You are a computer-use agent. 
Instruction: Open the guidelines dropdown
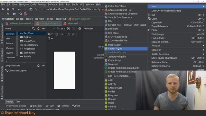tap(50, 39)
